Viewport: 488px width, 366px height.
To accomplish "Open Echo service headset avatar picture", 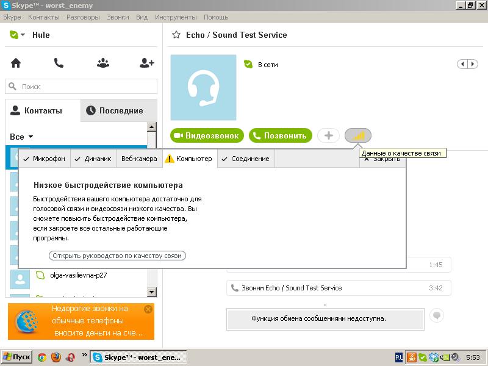I will (203, 87).
